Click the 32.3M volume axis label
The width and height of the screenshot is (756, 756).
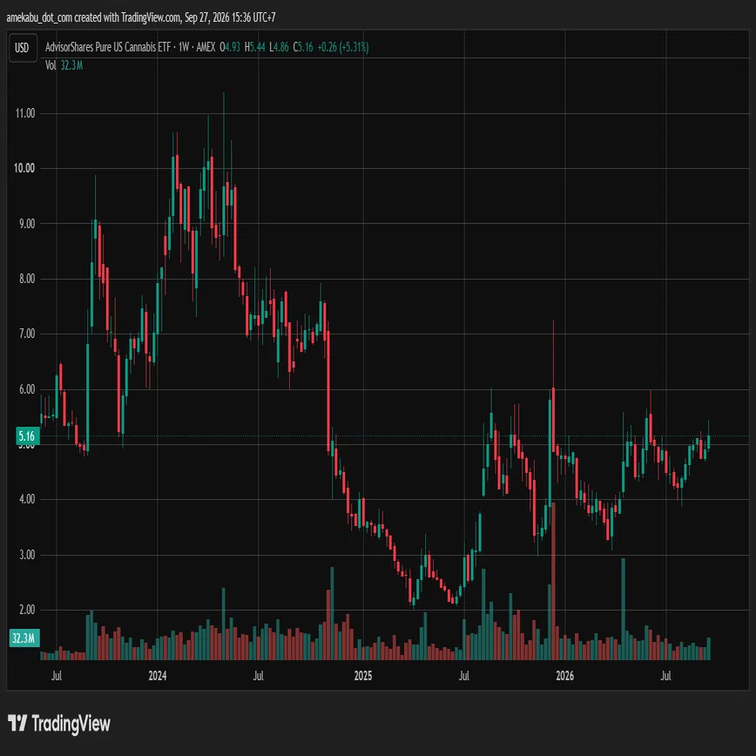click(x=24, y=638)
